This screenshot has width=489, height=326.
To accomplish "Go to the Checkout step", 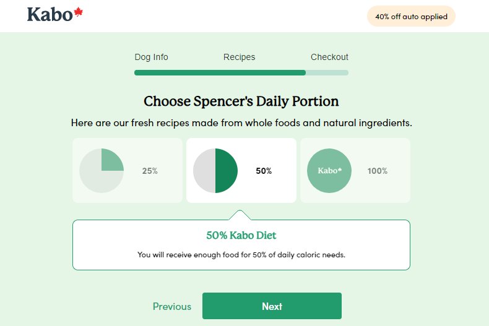I will [329, 57].
